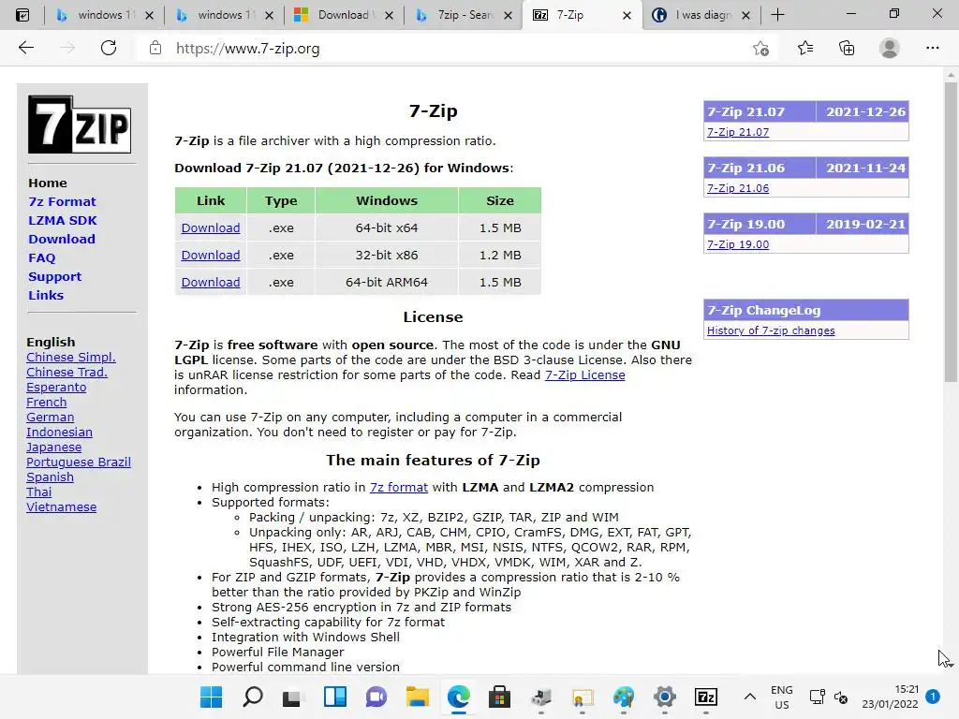
Task: Open taskbar Search
Action: coord(253,697)
